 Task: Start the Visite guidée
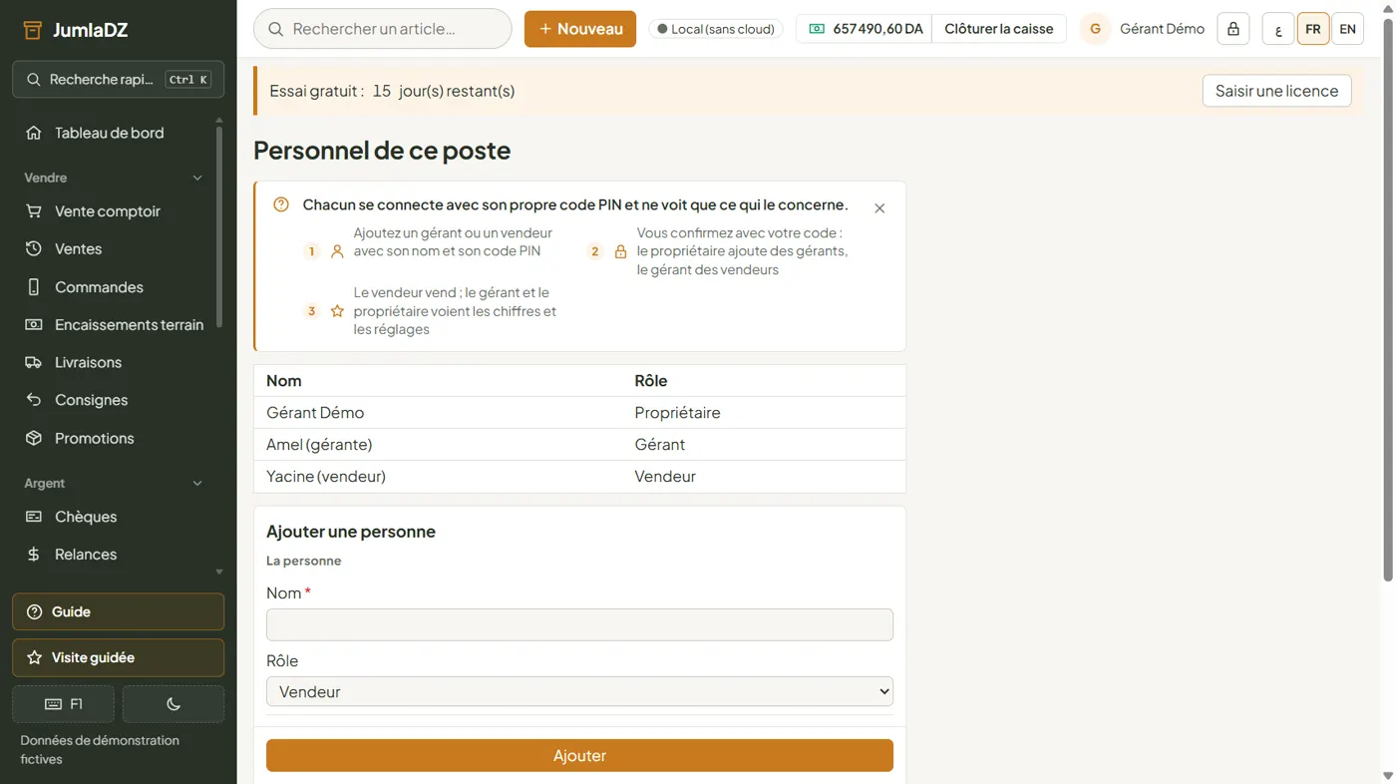[118, 658]
